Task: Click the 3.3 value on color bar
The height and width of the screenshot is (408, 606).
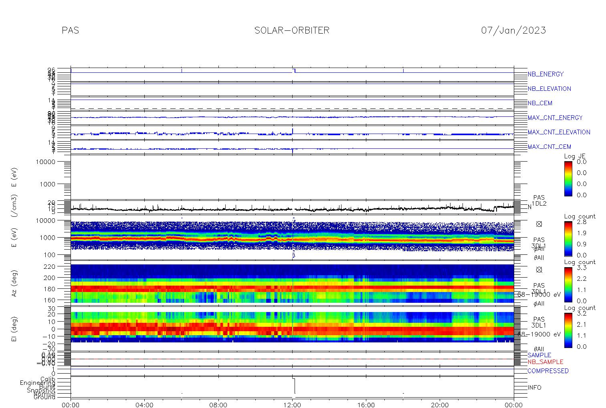Action: [x=582, y=268]
